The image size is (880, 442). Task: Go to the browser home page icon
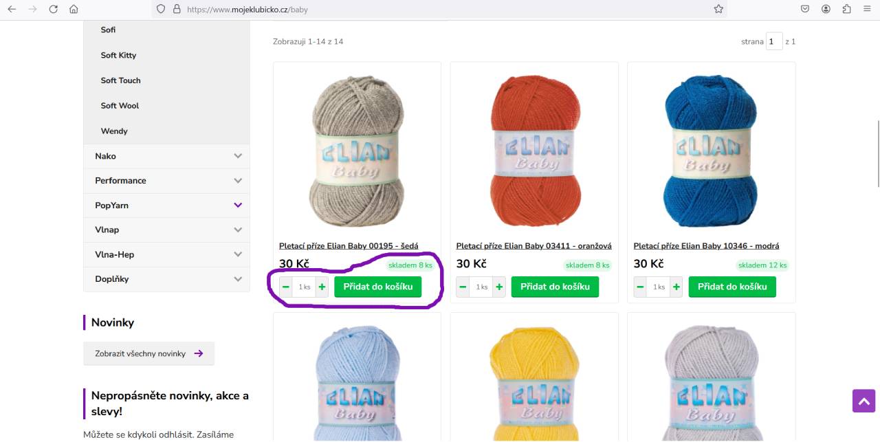pyautogui.click(x=74, y=9)
